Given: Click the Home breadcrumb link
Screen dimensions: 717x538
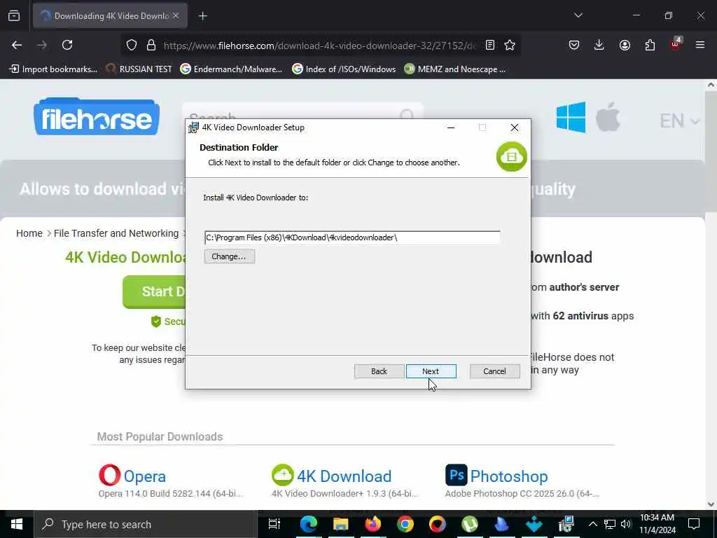Looking at the screenshot, I should coord(29,233).
